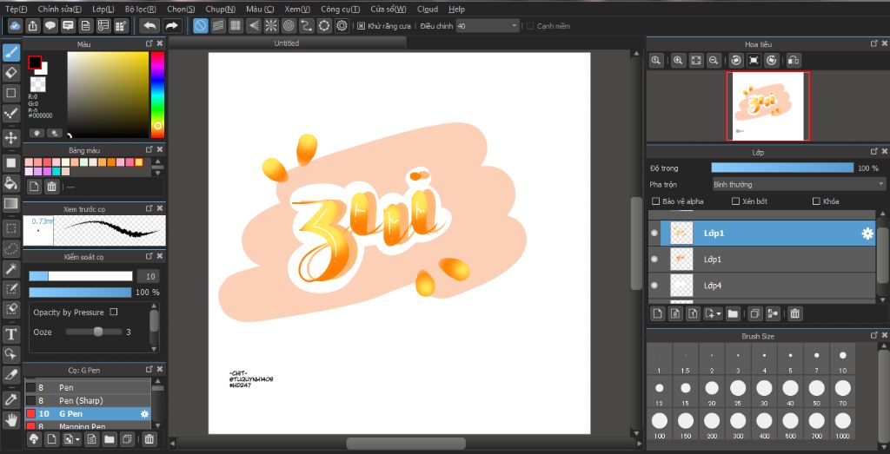Choose brush size 25 preset
Image resolution: width=890 pixels, height=454 pixels.
click(738, 392)
